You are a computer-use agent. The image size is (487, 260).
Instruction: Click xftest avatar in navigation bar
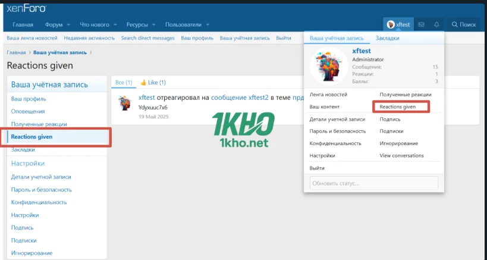coord(391,24)
